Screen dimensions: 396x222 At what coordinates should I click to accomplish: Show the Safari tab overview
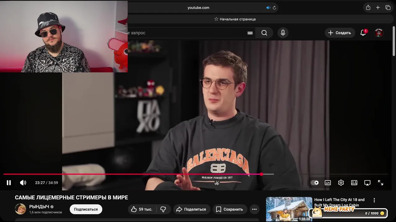pos(388,8)
